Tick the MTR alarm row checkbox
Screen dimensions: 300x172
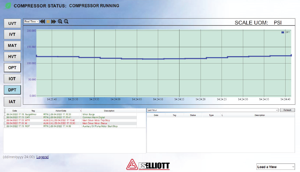click(x=5, y=120)
